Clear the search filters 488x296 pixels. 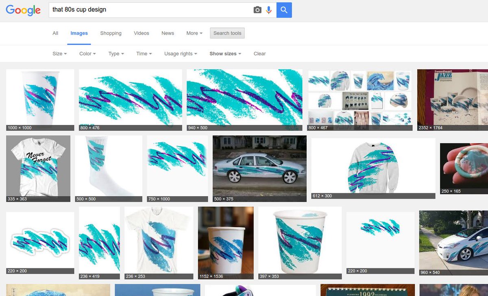pos(259,54)
